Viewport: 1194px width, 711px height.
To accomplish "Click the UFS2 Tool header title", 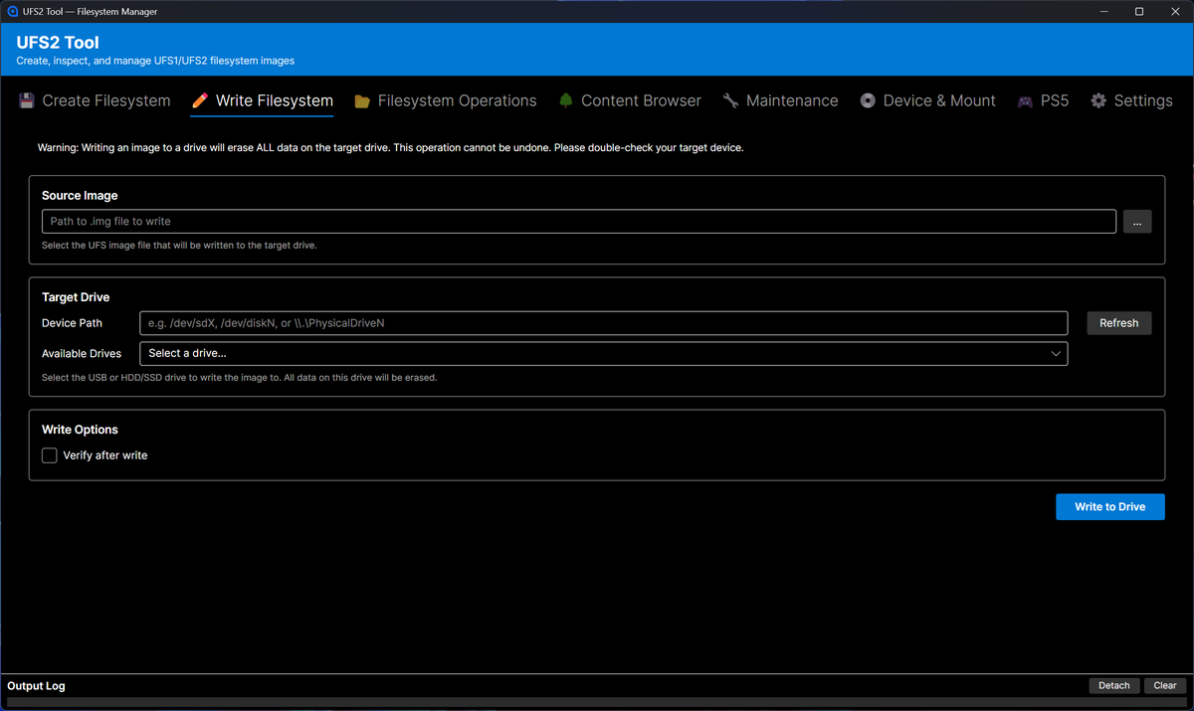I will coord(58,43).
